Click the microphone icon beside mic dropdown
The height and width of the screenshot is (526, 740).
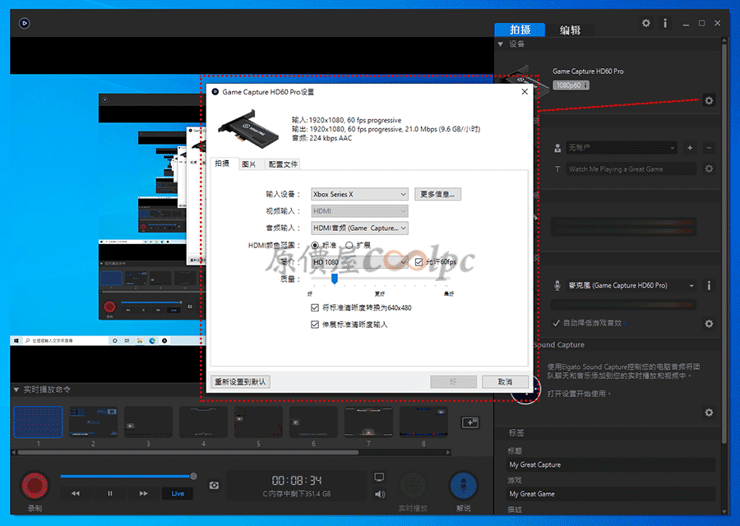[x=557, y=285]
